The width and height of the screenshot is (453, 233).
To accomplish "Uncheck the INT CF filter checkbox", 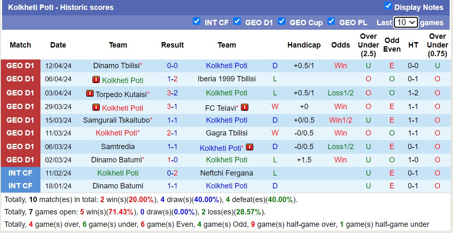I will (x=197, y=21).
